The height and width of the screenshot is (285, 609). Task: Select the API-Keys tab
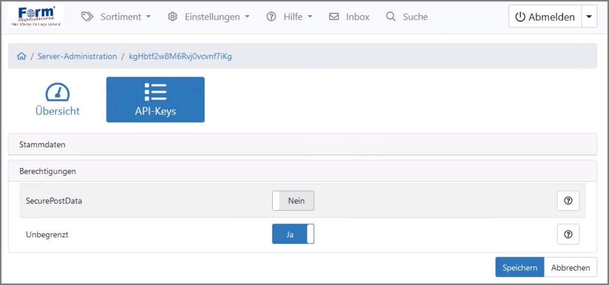pos(155,99)
